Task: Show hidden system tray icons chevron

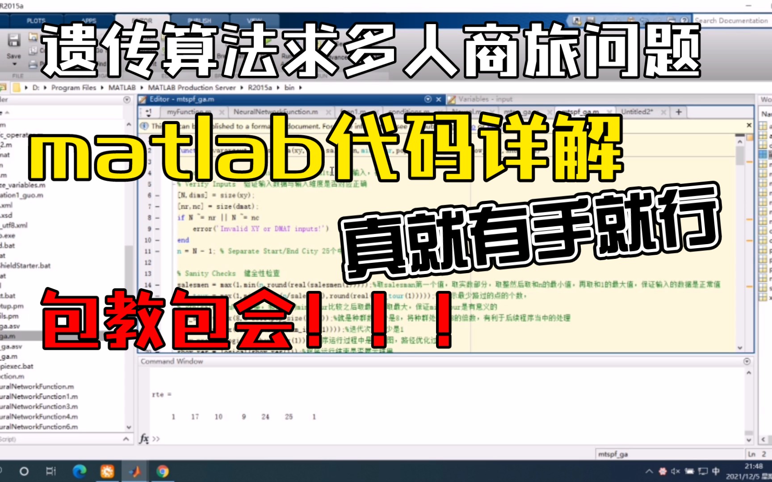Action: (649, 471)
